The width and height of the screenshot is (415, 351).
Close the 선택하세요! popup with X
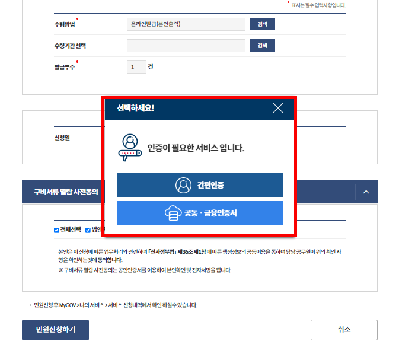coord(278,108)
